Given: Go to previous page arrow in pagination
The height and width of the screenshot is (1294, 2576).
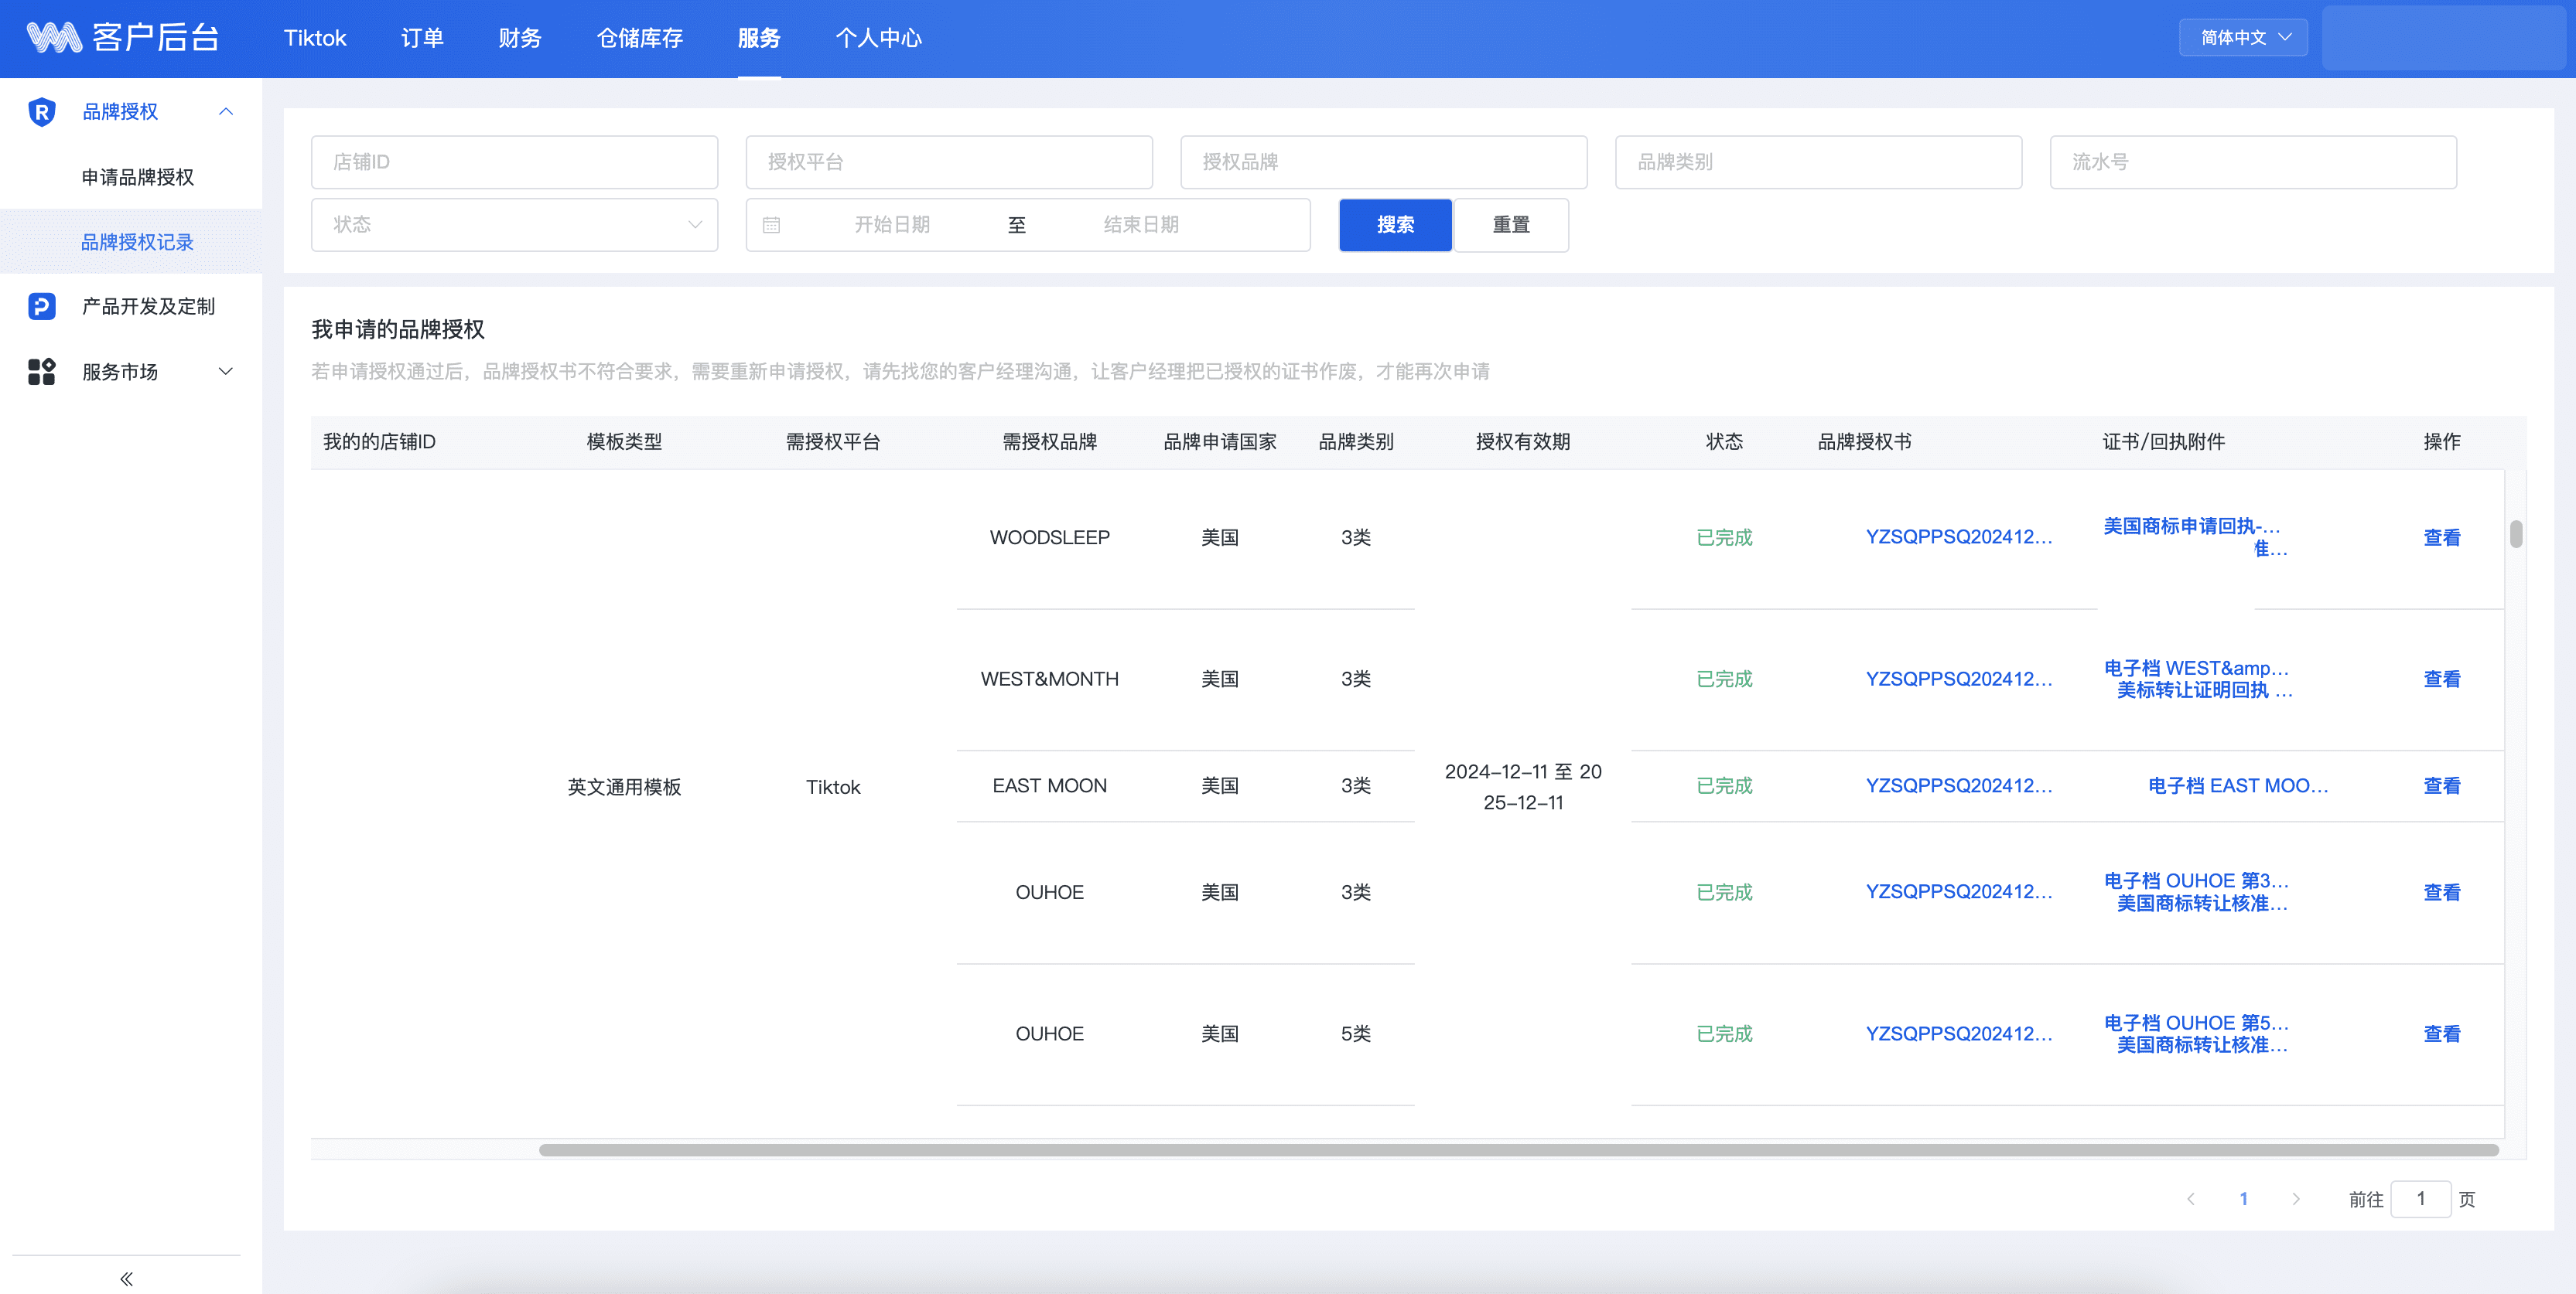Looking at the screenshot, I should click(x=2190, y=1198).
